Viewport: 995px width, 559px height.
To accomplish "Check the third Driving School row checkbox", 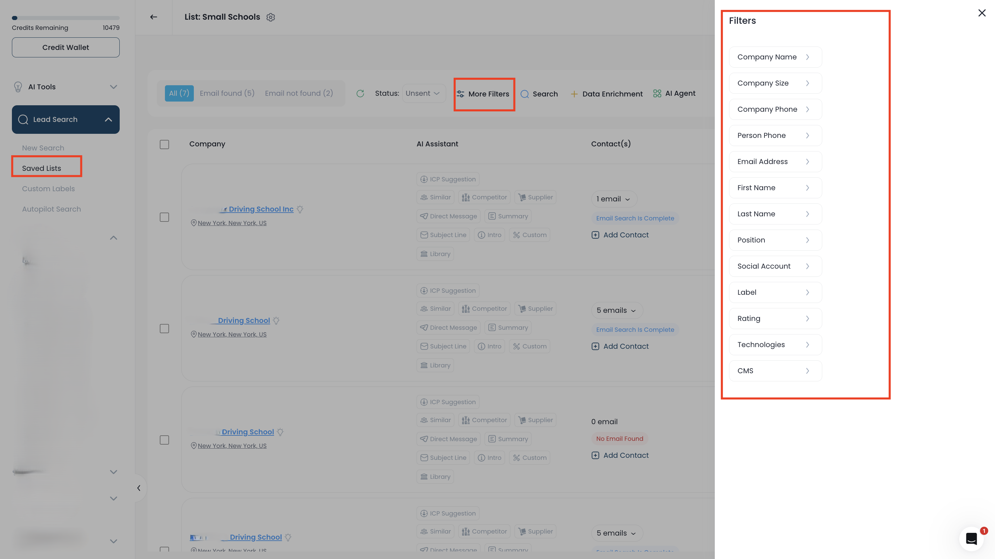I will point(164,440).
